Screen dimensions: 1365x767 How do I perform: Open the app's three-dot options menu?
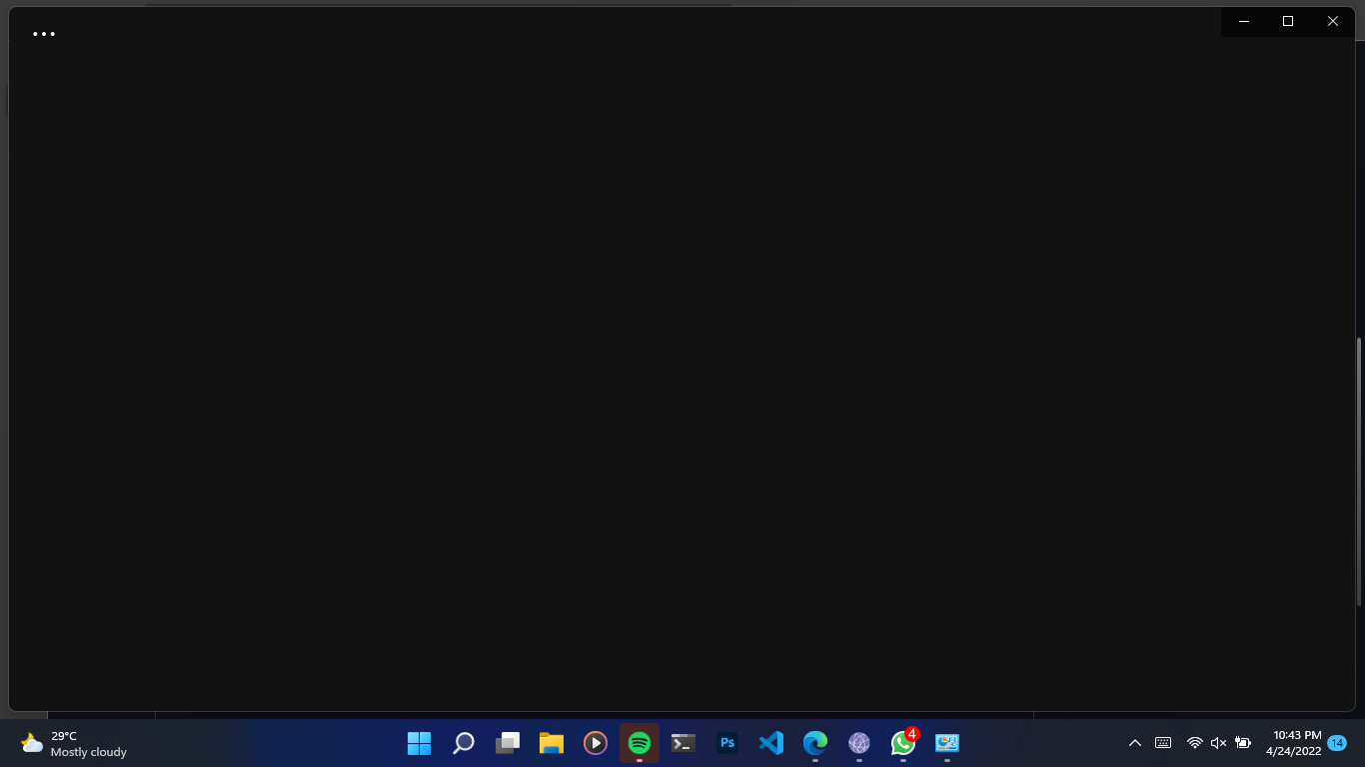[44, 33]
